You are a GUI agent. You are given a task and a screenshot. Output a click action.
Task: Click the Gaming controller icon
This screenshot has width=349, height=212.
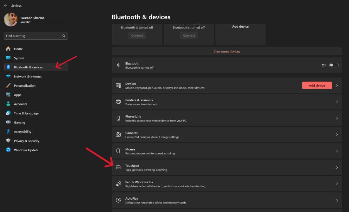(x=8, y=122)
